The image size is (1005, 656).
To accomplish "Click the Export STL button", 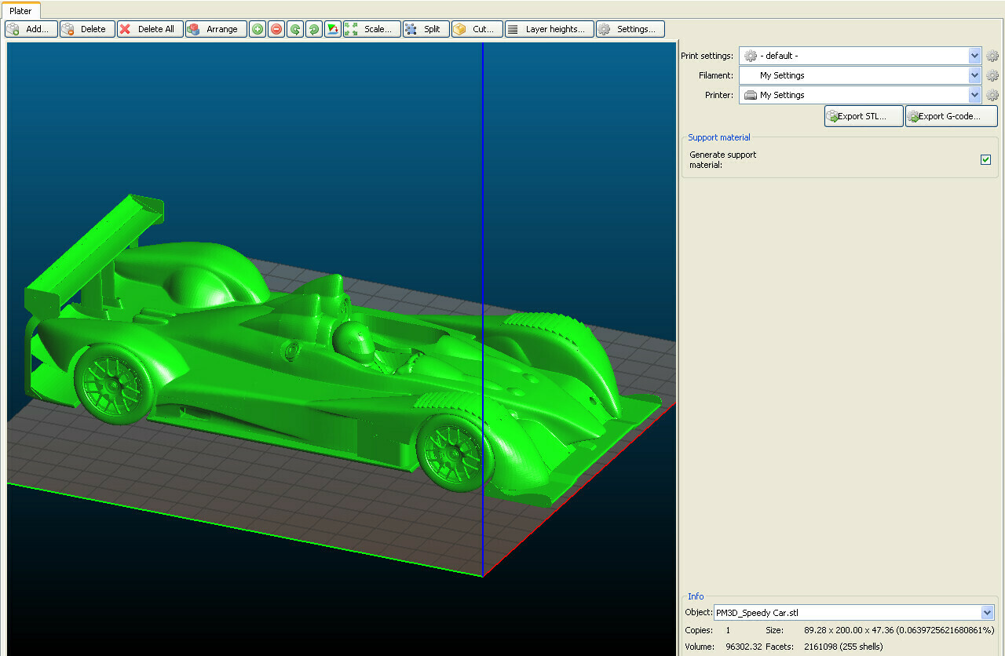I will 863,115.
